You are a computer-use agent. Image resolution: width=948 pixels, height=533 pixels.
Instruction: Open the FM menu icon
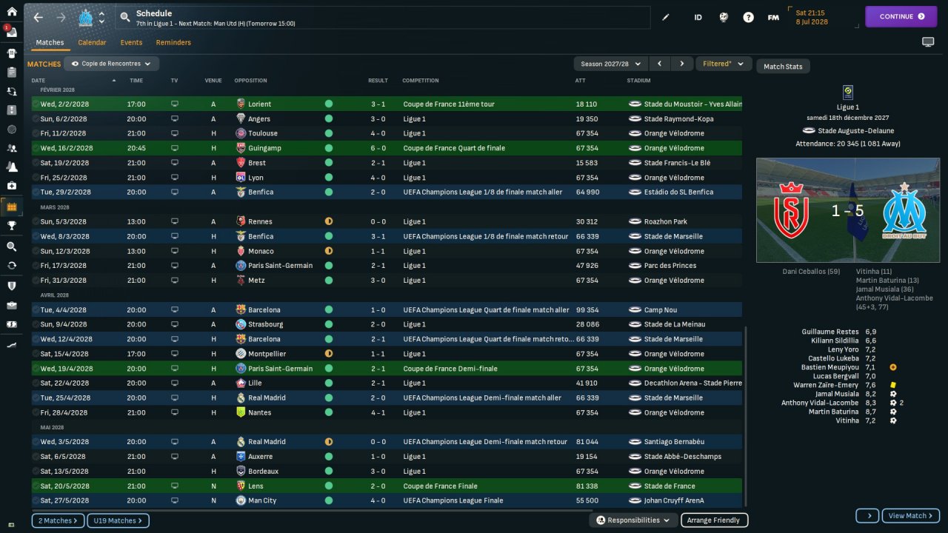point(773,17)
